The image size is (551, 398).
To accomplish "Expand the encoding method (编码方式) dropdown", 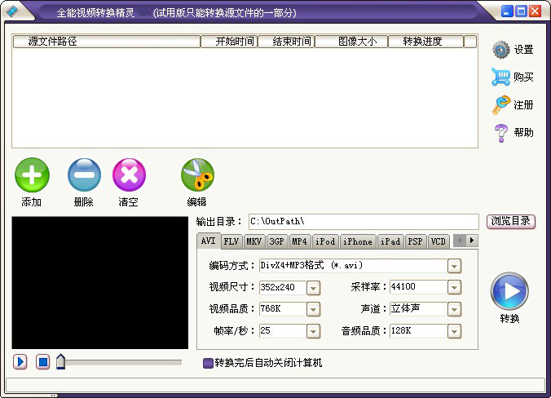I will click(x=454, y=266).
